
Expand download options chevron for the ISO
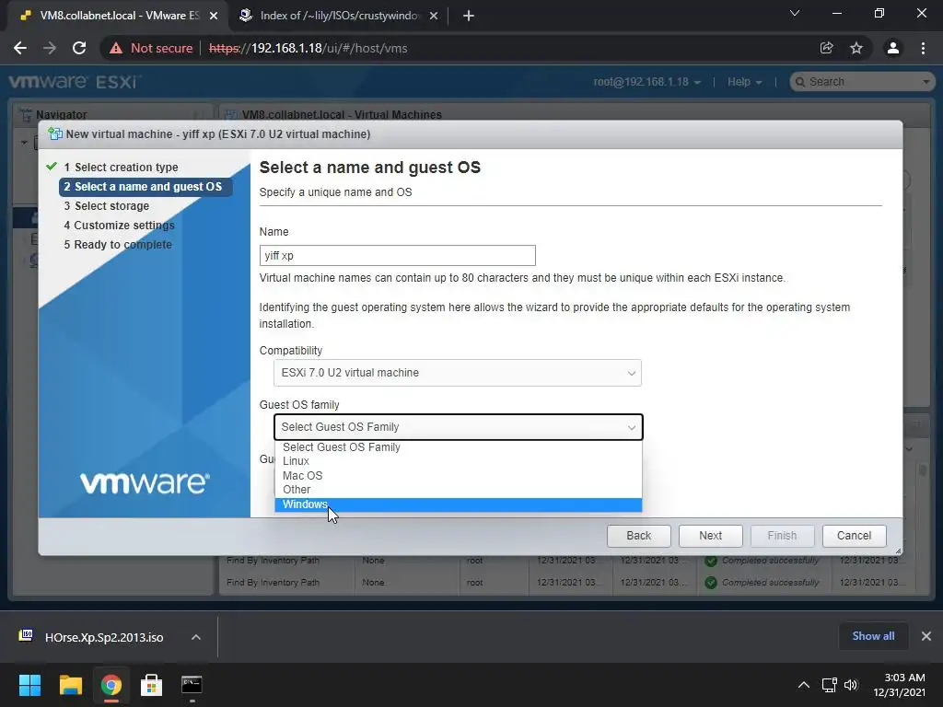coord(196,637)
